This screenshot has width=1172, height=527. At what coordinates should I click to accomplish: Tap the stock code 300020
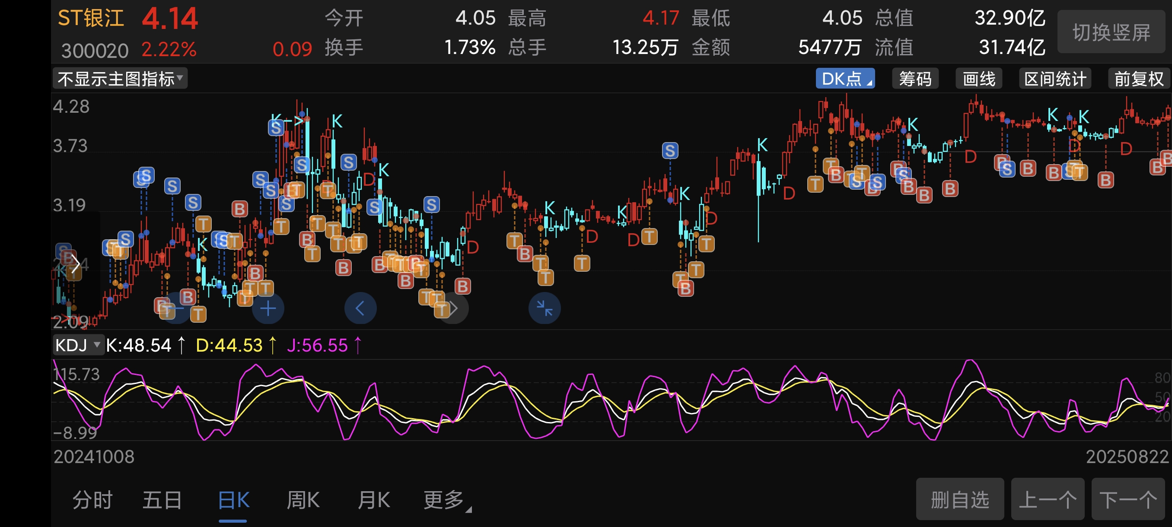coord(95,51)
